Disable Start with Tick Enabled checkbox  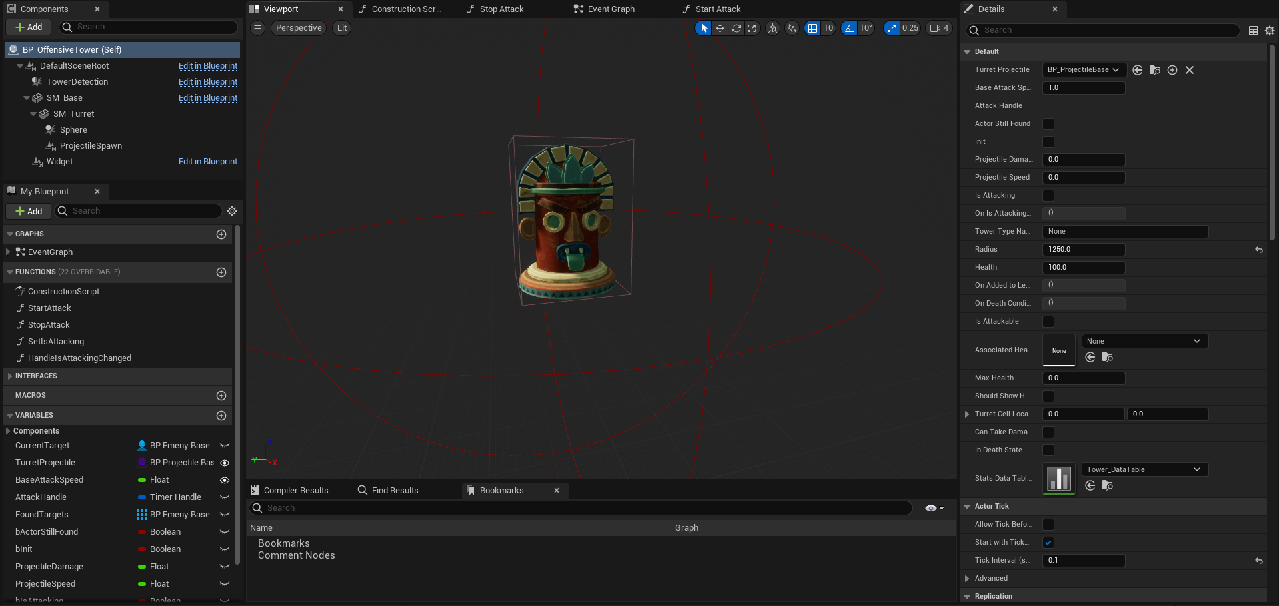point(1048,543)
